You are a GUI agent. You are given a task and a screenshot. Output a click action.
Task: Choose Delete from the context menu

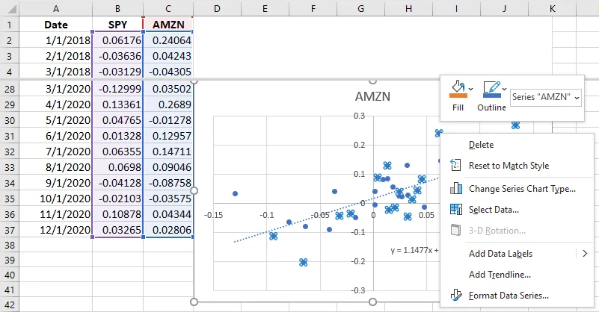click(x=481, y=144)
